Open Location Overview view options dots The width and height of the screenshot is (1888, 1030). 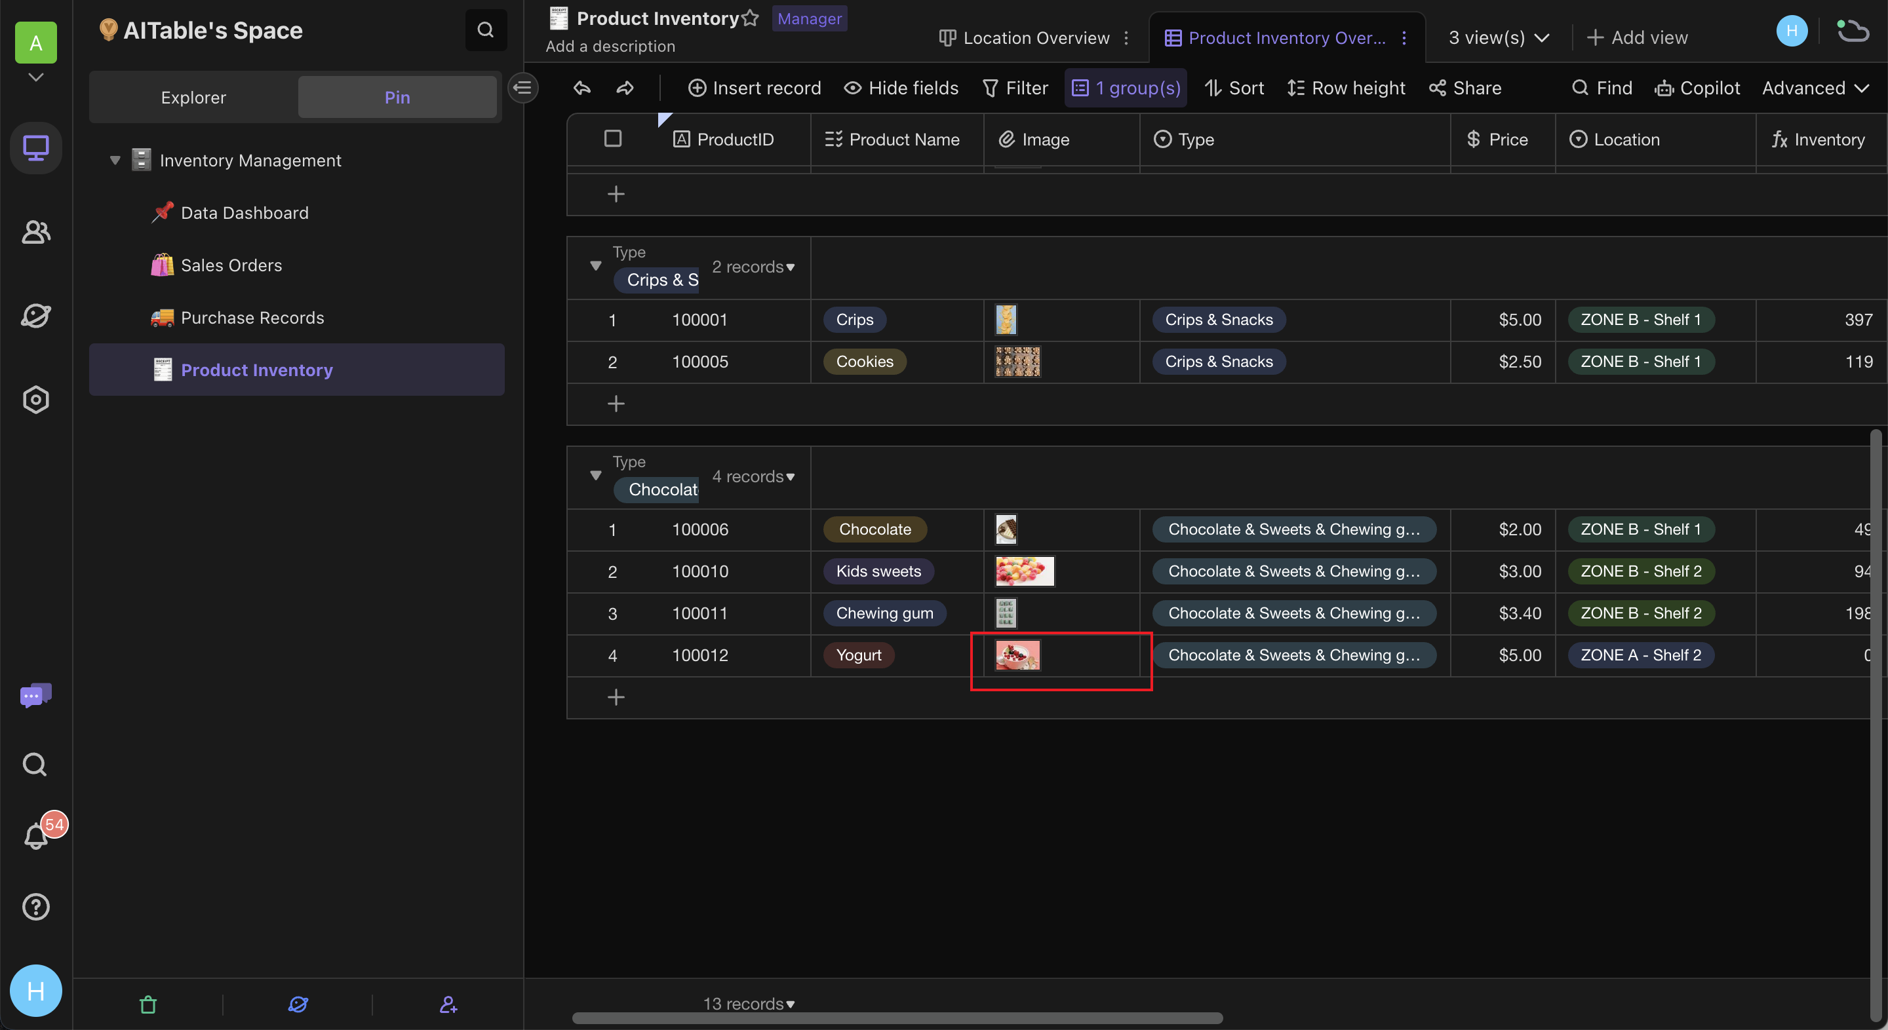coord(1126,38)
